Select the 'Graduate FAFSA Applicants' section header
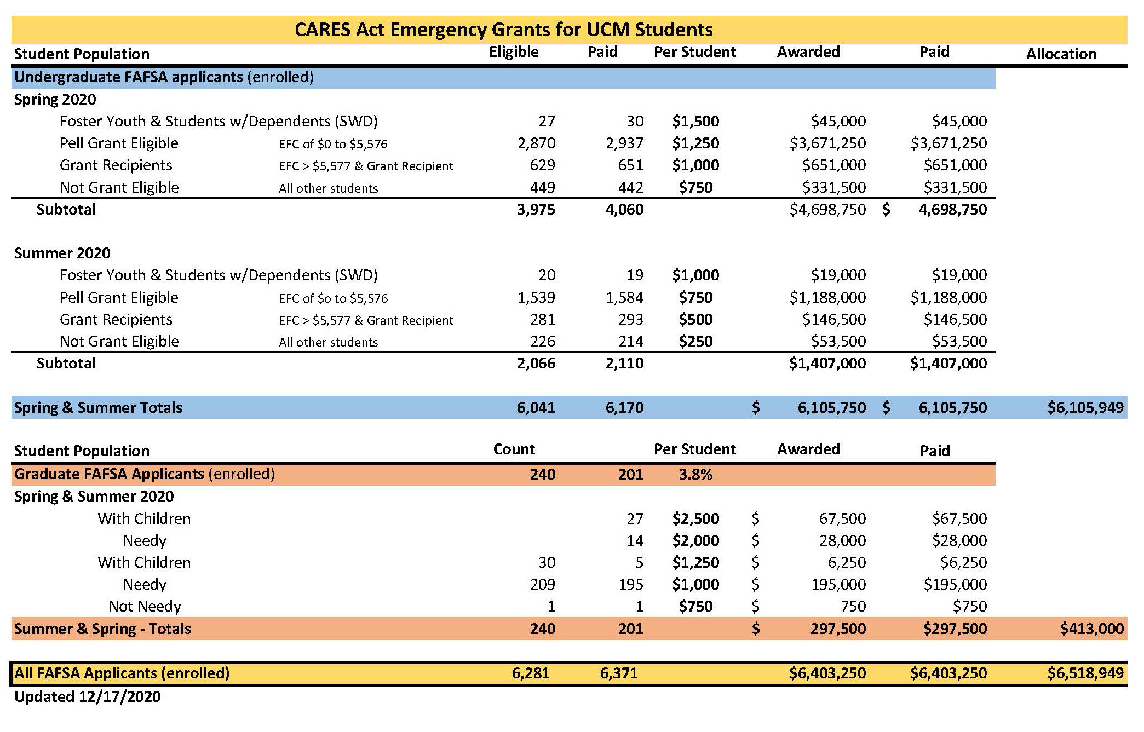1144x732 pixels. click(503, 474)
